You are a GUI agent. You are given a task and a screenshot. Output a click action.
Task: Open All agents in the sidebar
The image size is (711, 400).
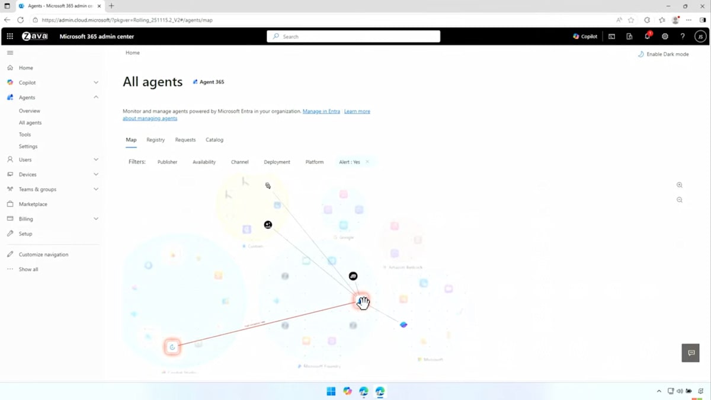click(30, 123)
